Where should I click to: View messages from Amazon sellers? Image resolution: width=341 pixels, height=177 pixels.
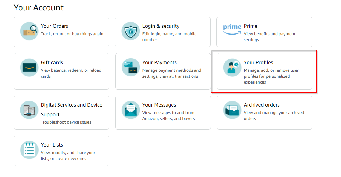pyautogui.click(x=163, y=113)
